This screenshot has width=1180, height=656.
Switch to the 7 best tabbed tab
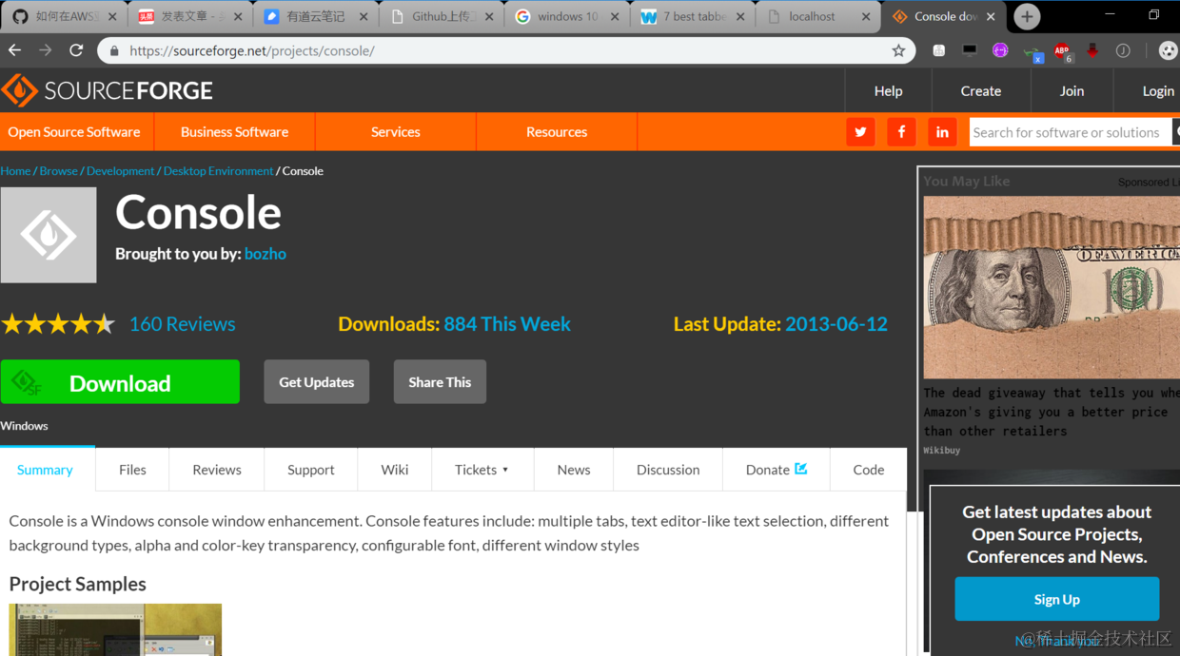point(693,16)
